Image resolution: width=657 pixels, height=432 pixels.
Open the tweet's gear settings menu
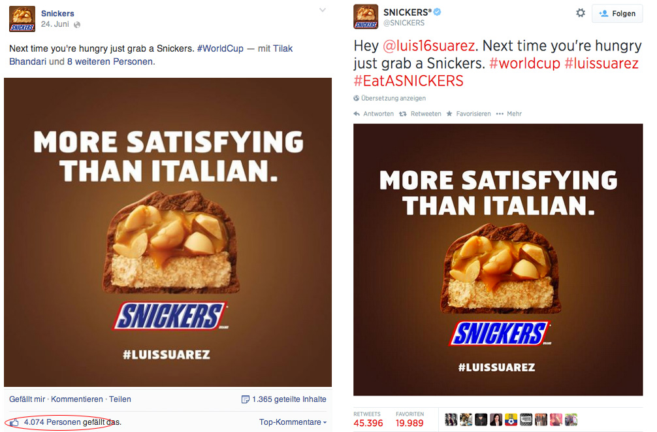point(581,13)
